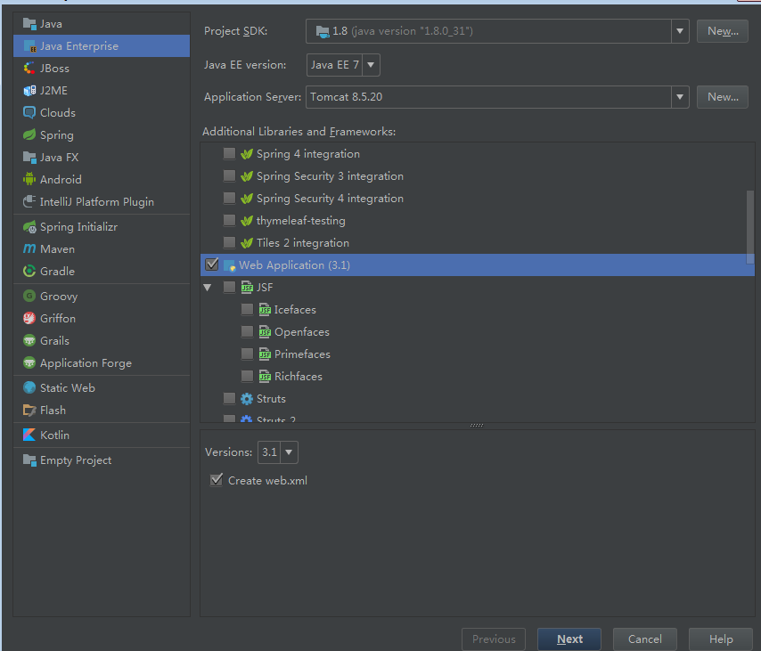
Task: Click the Primefaces JSF icon
Action: click(x=265, y=354)
